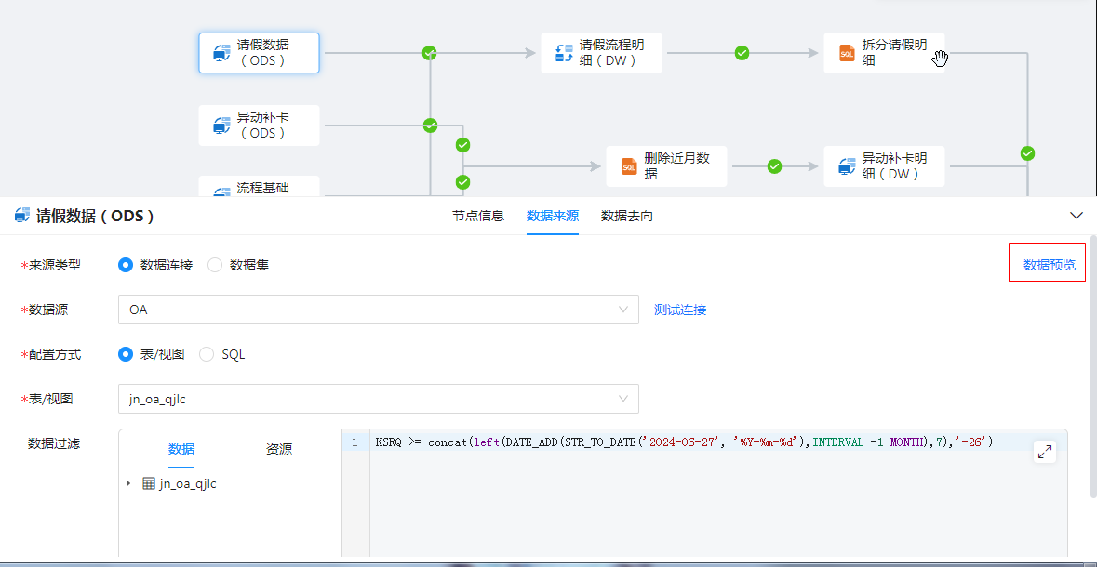Select 表/视图 configuration method radio
1097x567 pixels.
coord(127,354)
